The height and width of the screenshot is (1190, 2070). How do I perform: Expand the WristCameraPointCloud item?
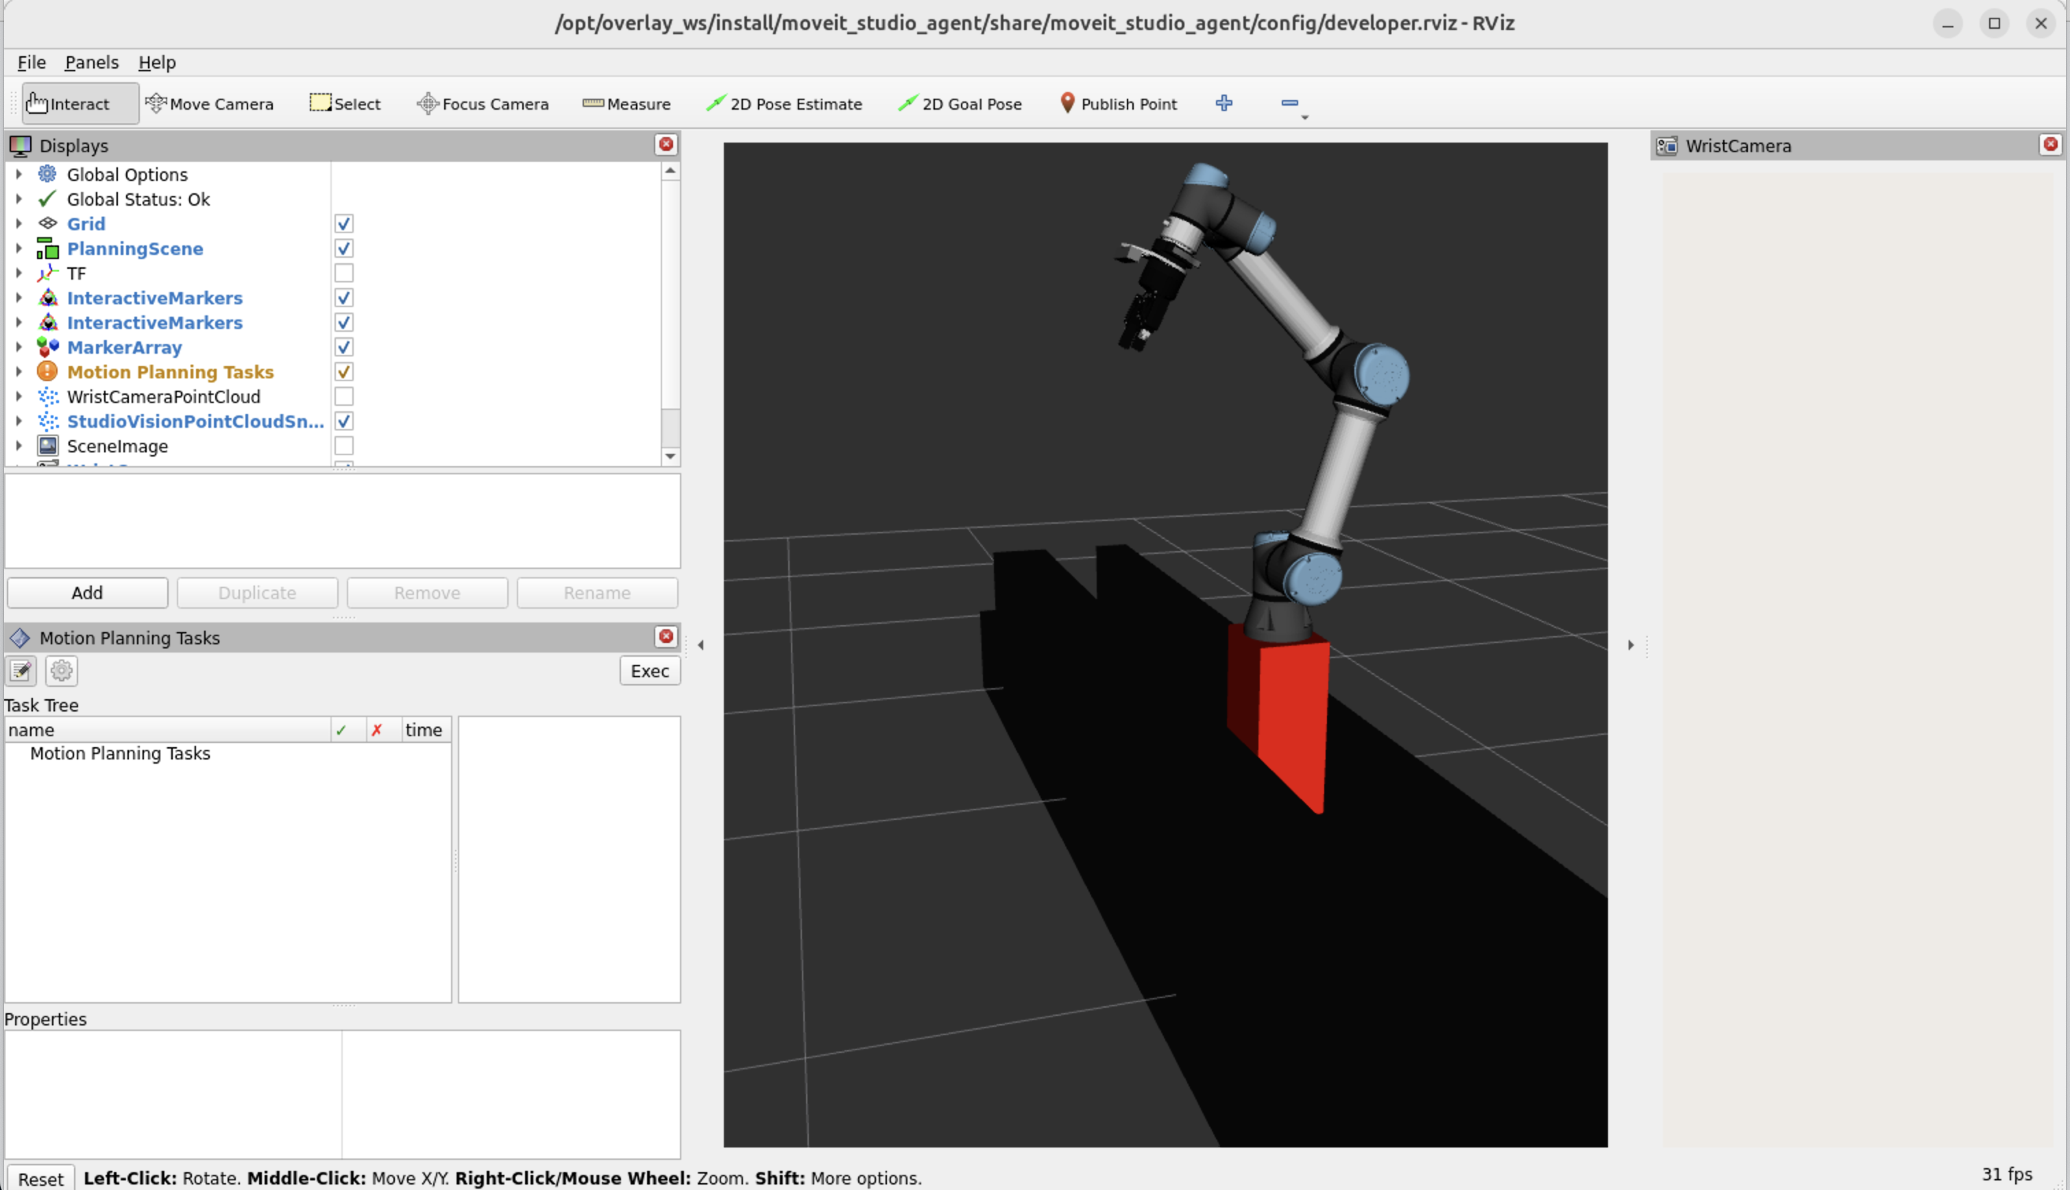tap(19, 396)
